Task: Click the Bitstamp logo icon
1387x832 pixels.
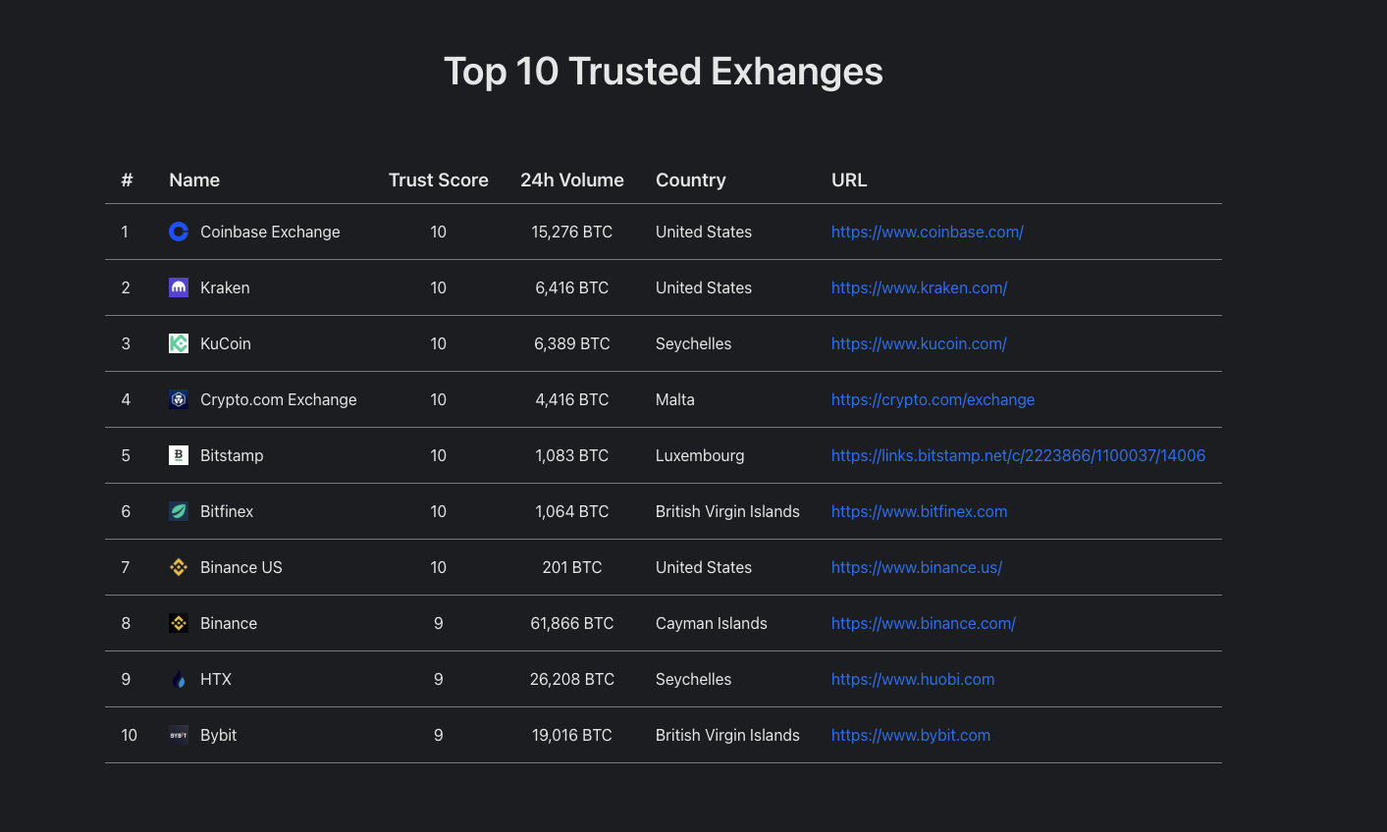Action: (x=178, y=455)
